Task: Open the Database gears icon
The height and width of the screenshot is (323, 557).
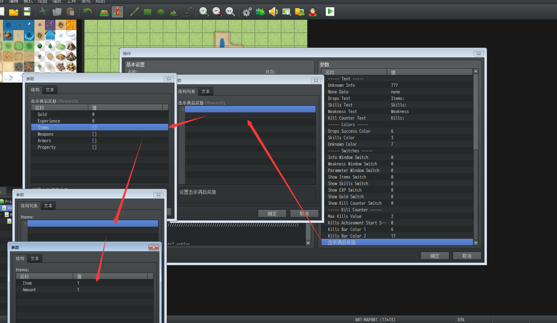Action: click(247, 12)
